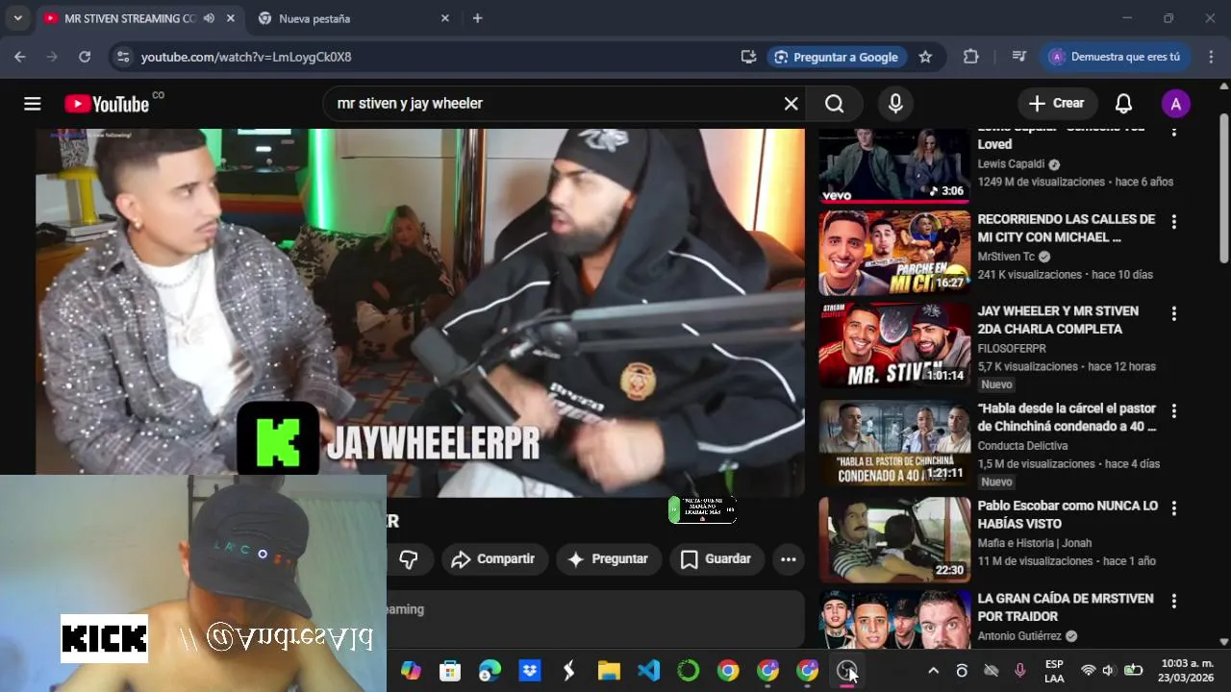Image resolution: width=1231 pixels, height=692 pixels.
Task: Bookmark this page with star icon
Action: point(925,57)
